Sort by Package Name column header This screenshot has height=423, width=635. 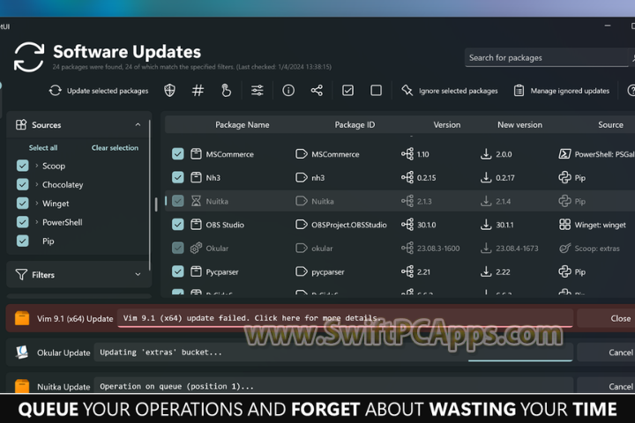pyautogui.click(x=243, y=124)
